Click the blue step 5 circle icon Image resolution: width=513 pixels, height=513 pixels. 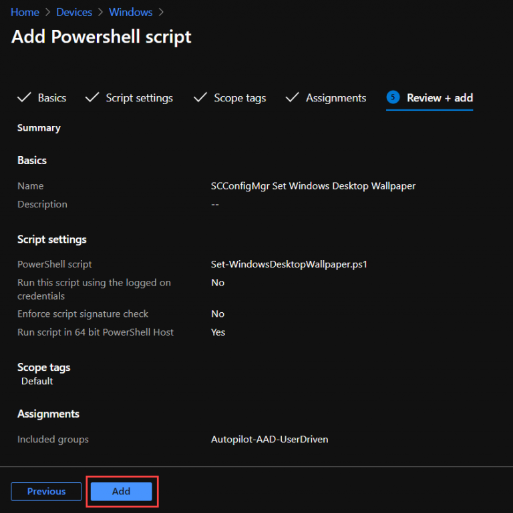[393, 97]
